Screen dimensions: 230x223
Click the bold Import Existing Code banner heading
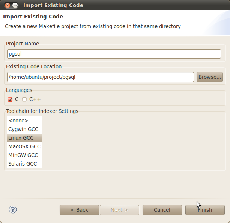33,17
